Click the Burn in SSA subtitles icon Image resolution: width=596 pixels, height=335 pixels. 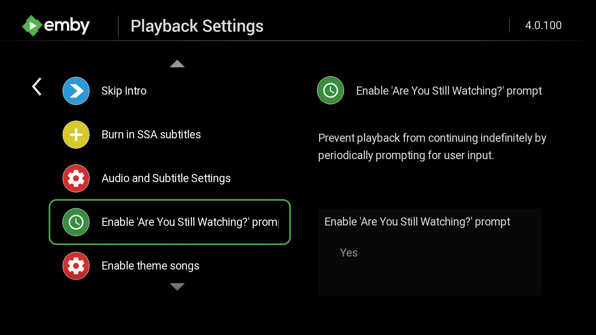pyautogui.click(x=76, y=134)
